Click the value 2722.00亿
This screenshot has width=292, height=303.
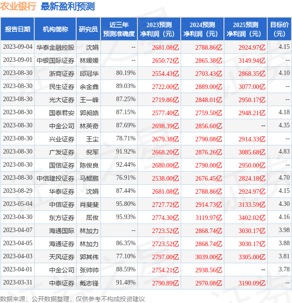(165, 87)
